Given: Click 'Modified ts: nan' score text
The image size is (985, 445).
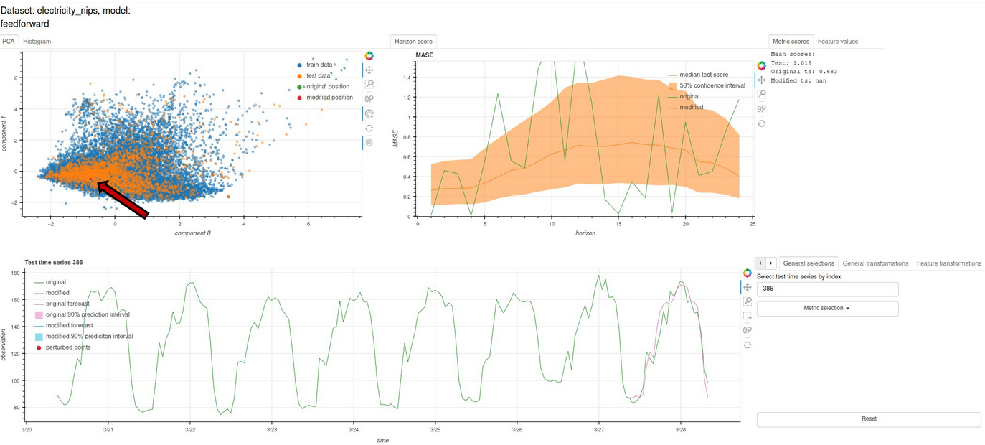Looking at the screenshot, I should point(798,80).
